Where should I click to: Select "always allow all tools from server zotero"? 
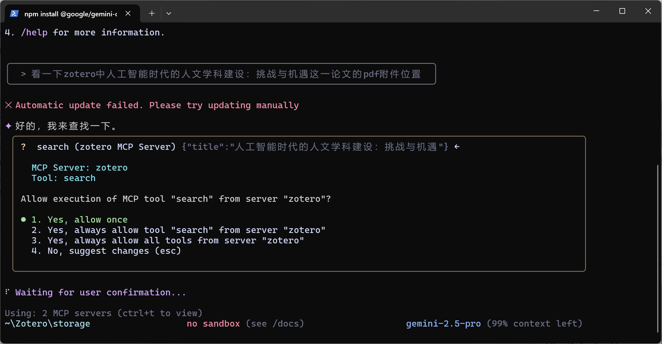pyautogui.click(x=167, y=240)
